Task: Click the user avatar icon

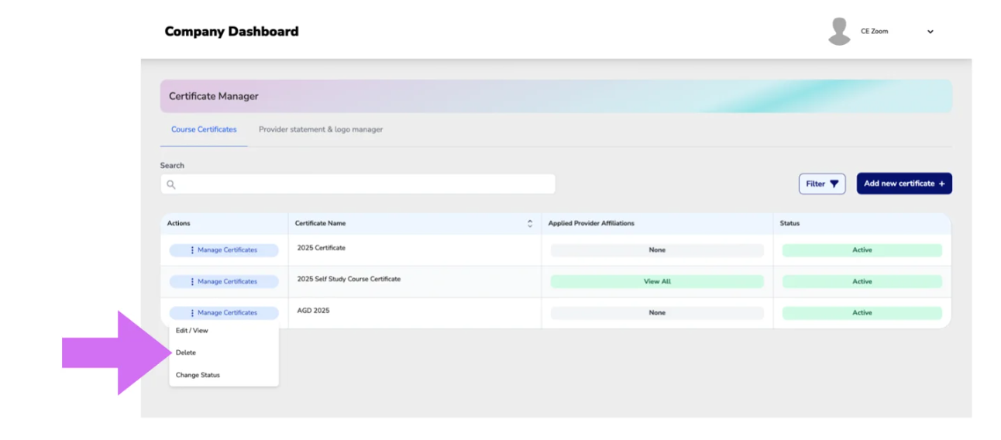Action: coord(839,32)
